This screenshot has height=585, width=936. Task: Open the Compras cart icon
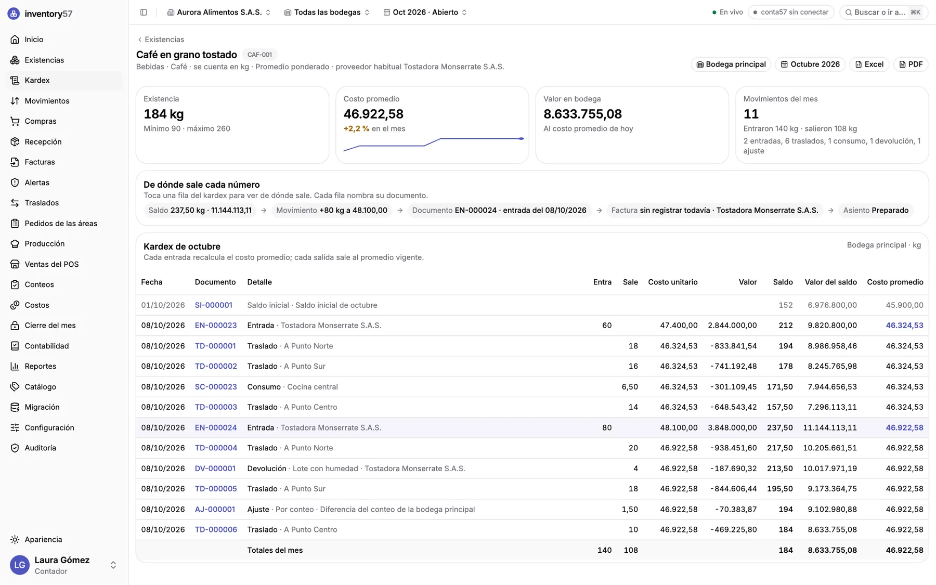(15, 121)
